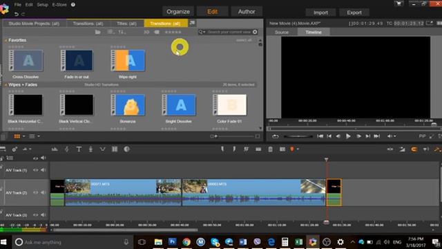Open the Import dialog

pyautogui.click(x=320, y=12)
